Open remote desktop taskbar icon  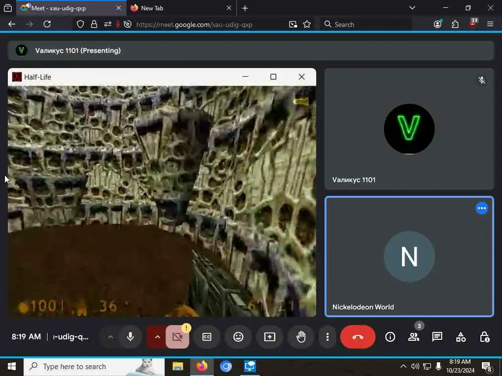coord(250,366)
